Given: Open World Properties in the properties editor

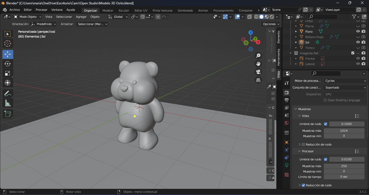Looking at the screenshot, I should click(x=286, y=123).
